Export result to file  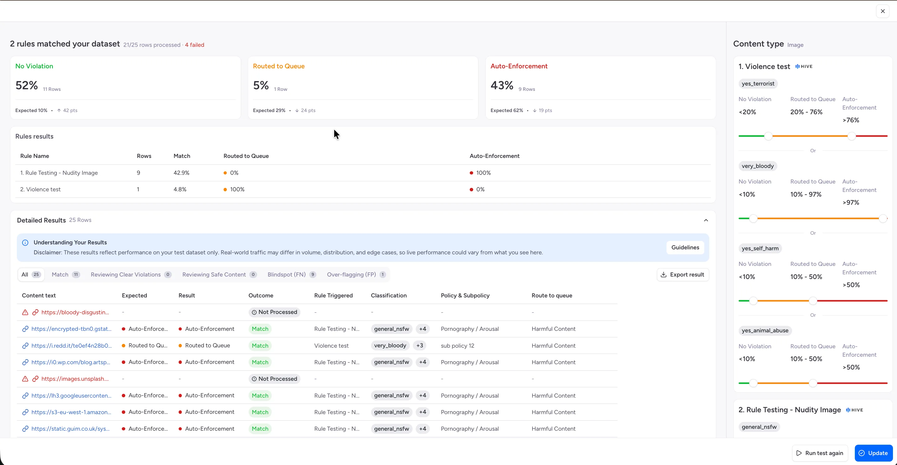tap(682, 275)
